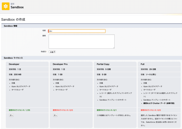Click the Full card title

coord(142,64)
